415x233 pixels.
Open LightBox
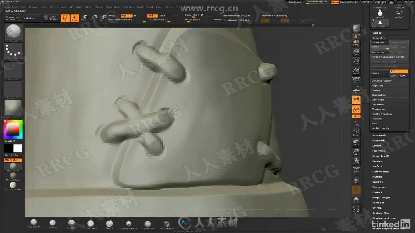tap(32, 18)
